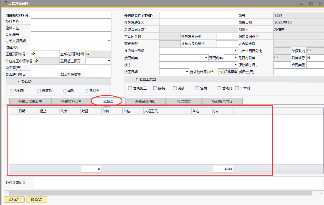The width and height of the screenshot is (324, 205).
Task: Open the 付款方式 tab
Action: [x=184, y=101]
